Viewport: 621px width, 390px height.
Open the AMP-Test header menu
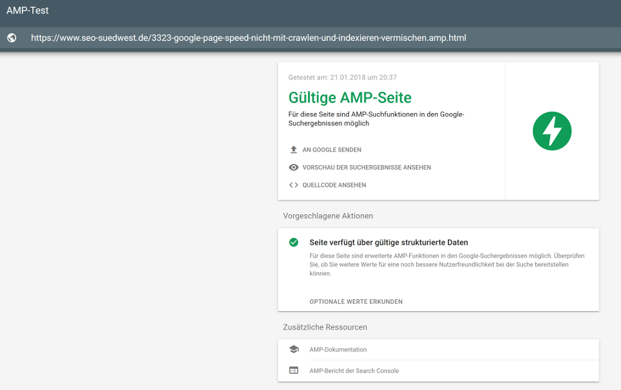click(27, 11)
